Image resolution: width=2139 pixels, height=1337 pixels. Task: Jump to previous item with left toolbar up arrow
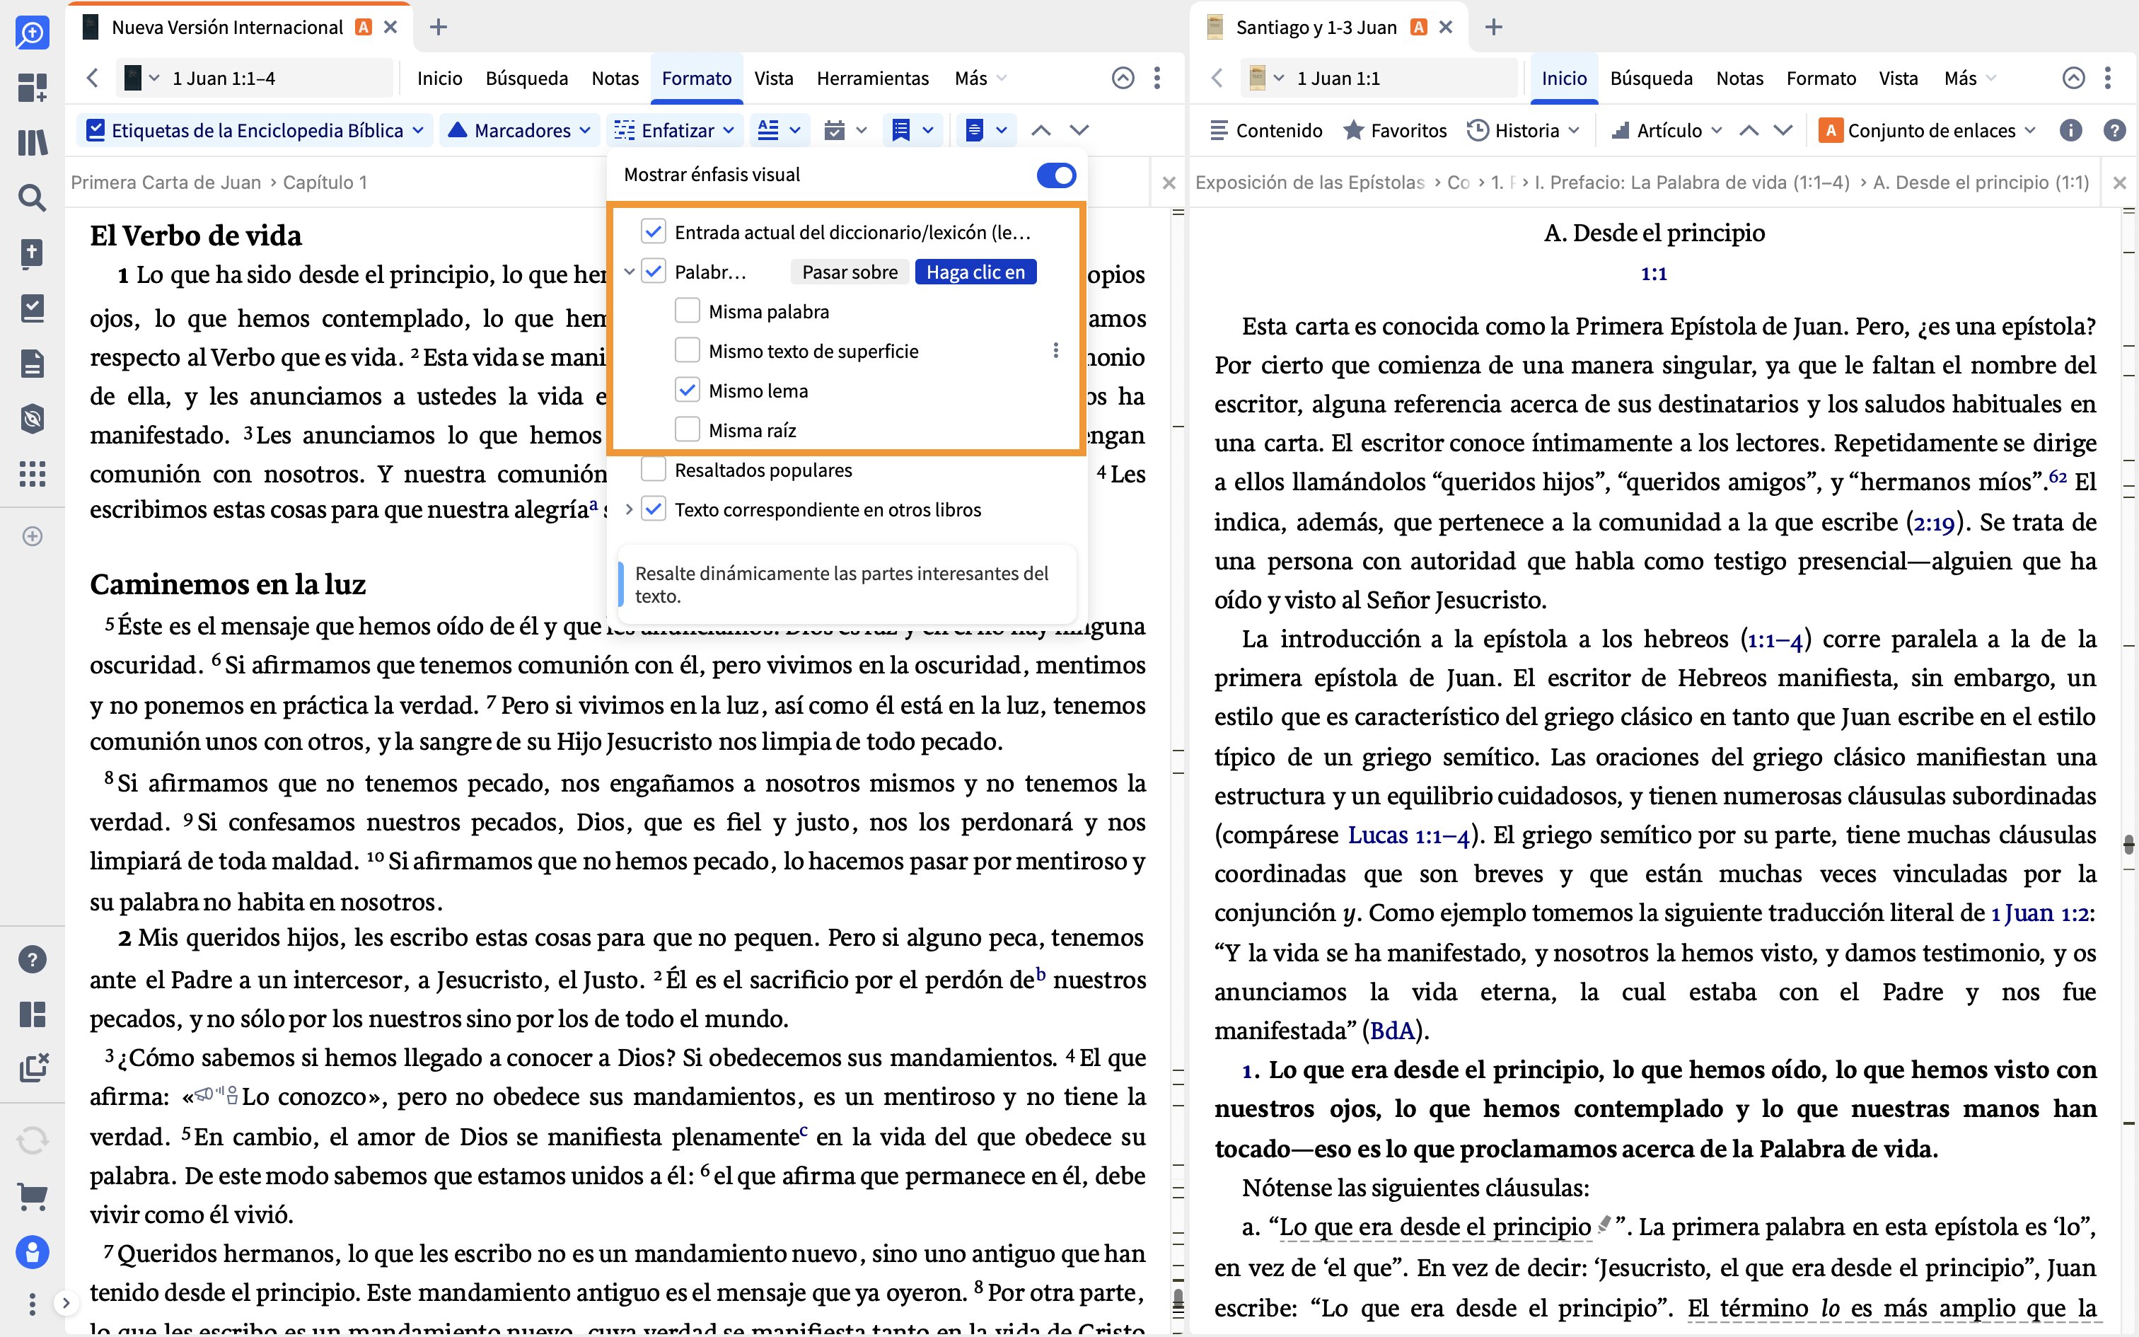click(1041, 130)
